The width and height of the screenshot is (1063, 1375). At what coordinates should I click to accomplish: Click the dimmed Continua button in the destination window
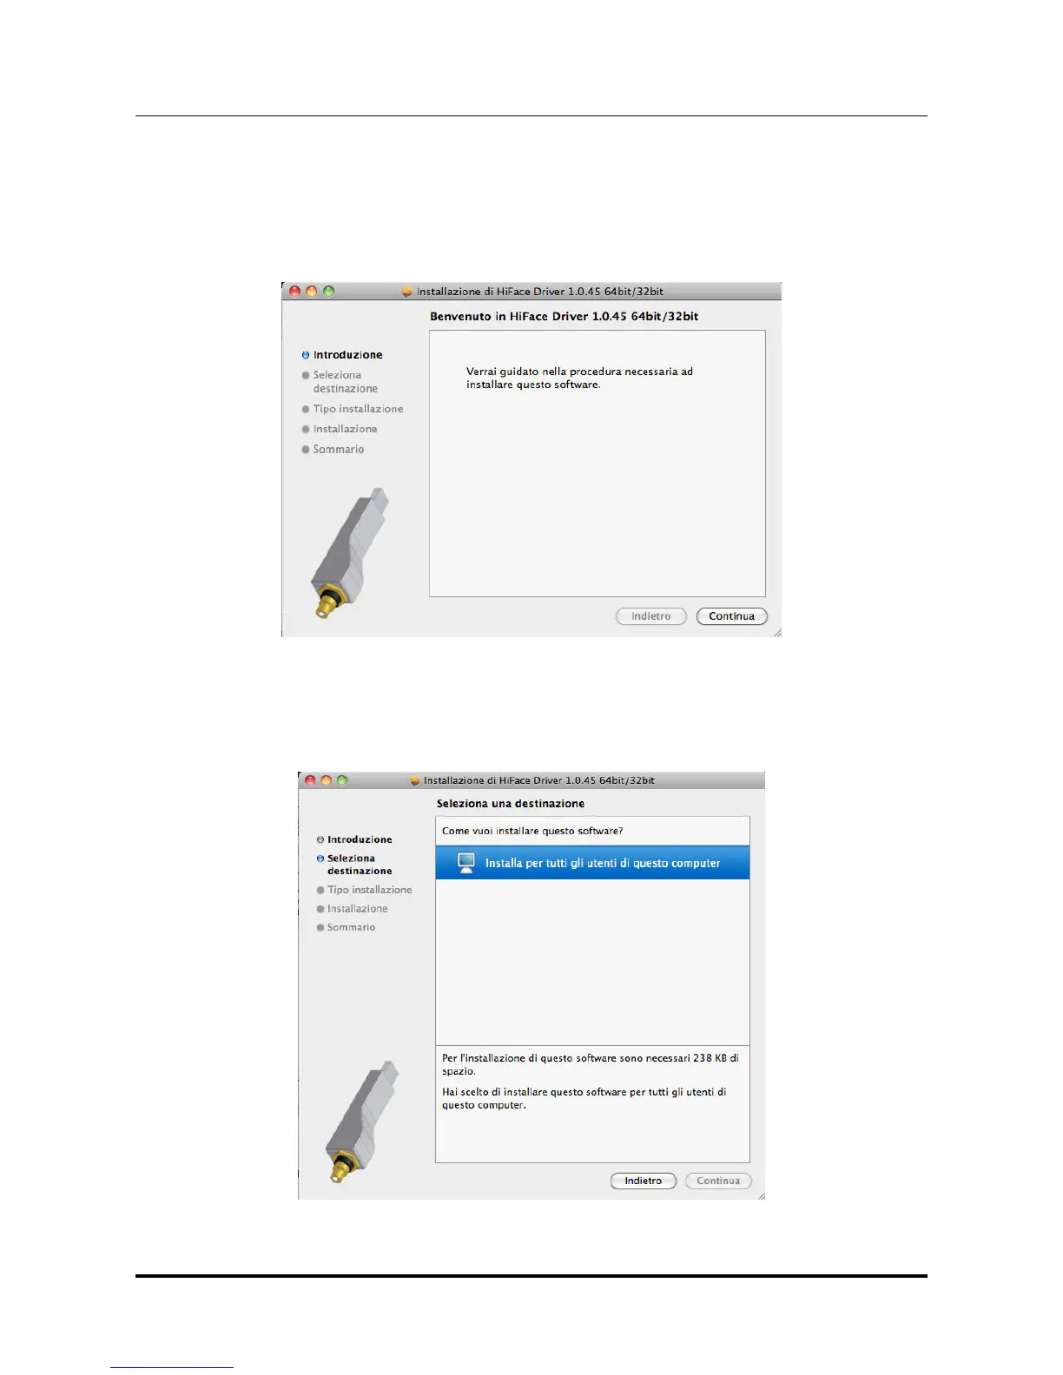(x=718, y=1181)
